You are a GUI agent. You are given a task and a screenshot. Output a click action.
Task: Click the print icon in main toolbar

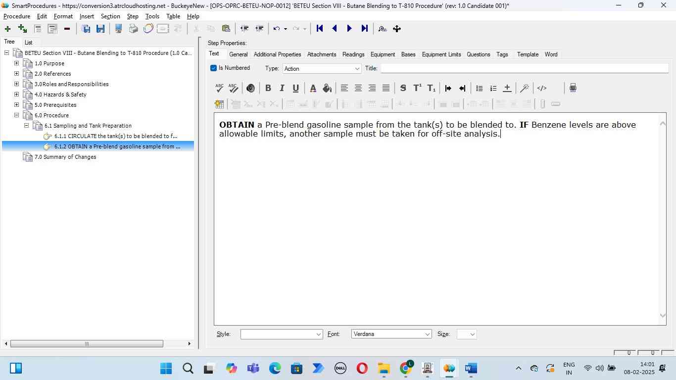[x=133, y=29]
